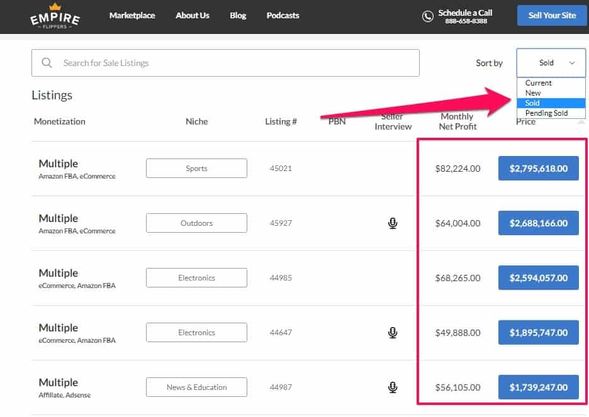Open the $1,739,247.00 price button
The image size is (589, 417).
click(x=538, y=387)
